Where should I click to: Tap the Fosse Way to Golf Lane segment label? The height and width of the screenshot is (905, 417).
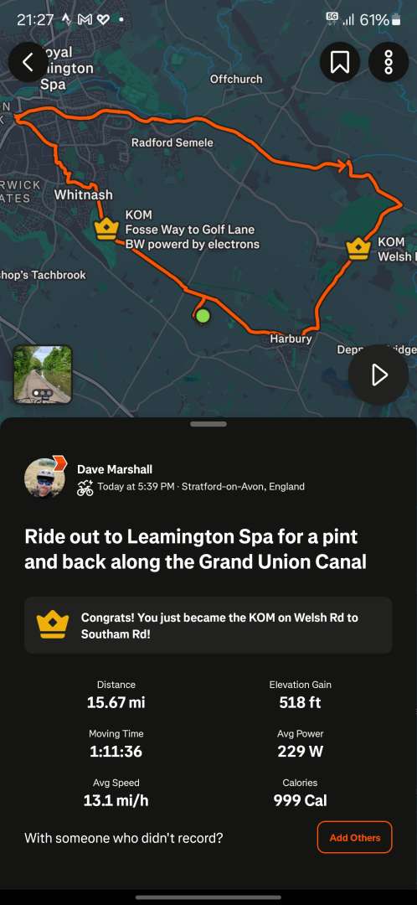pos(192,230)
